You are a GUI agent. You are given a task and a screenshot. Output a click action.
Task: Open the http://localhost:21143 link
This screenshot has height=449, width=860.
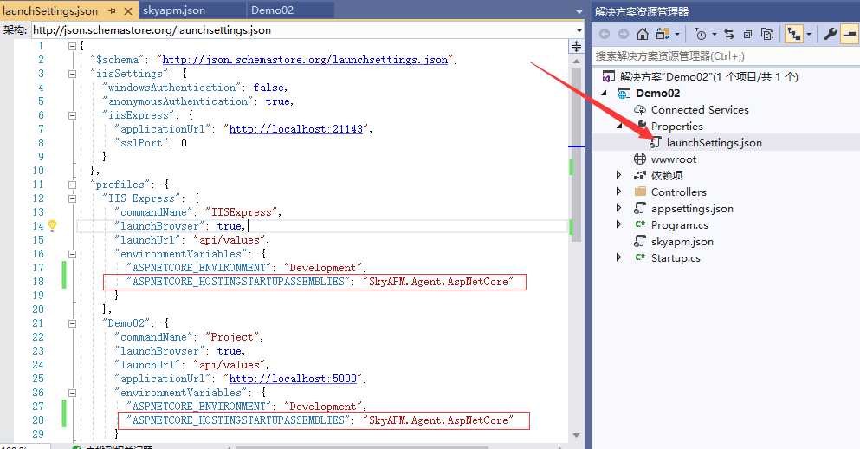point(296,129)
